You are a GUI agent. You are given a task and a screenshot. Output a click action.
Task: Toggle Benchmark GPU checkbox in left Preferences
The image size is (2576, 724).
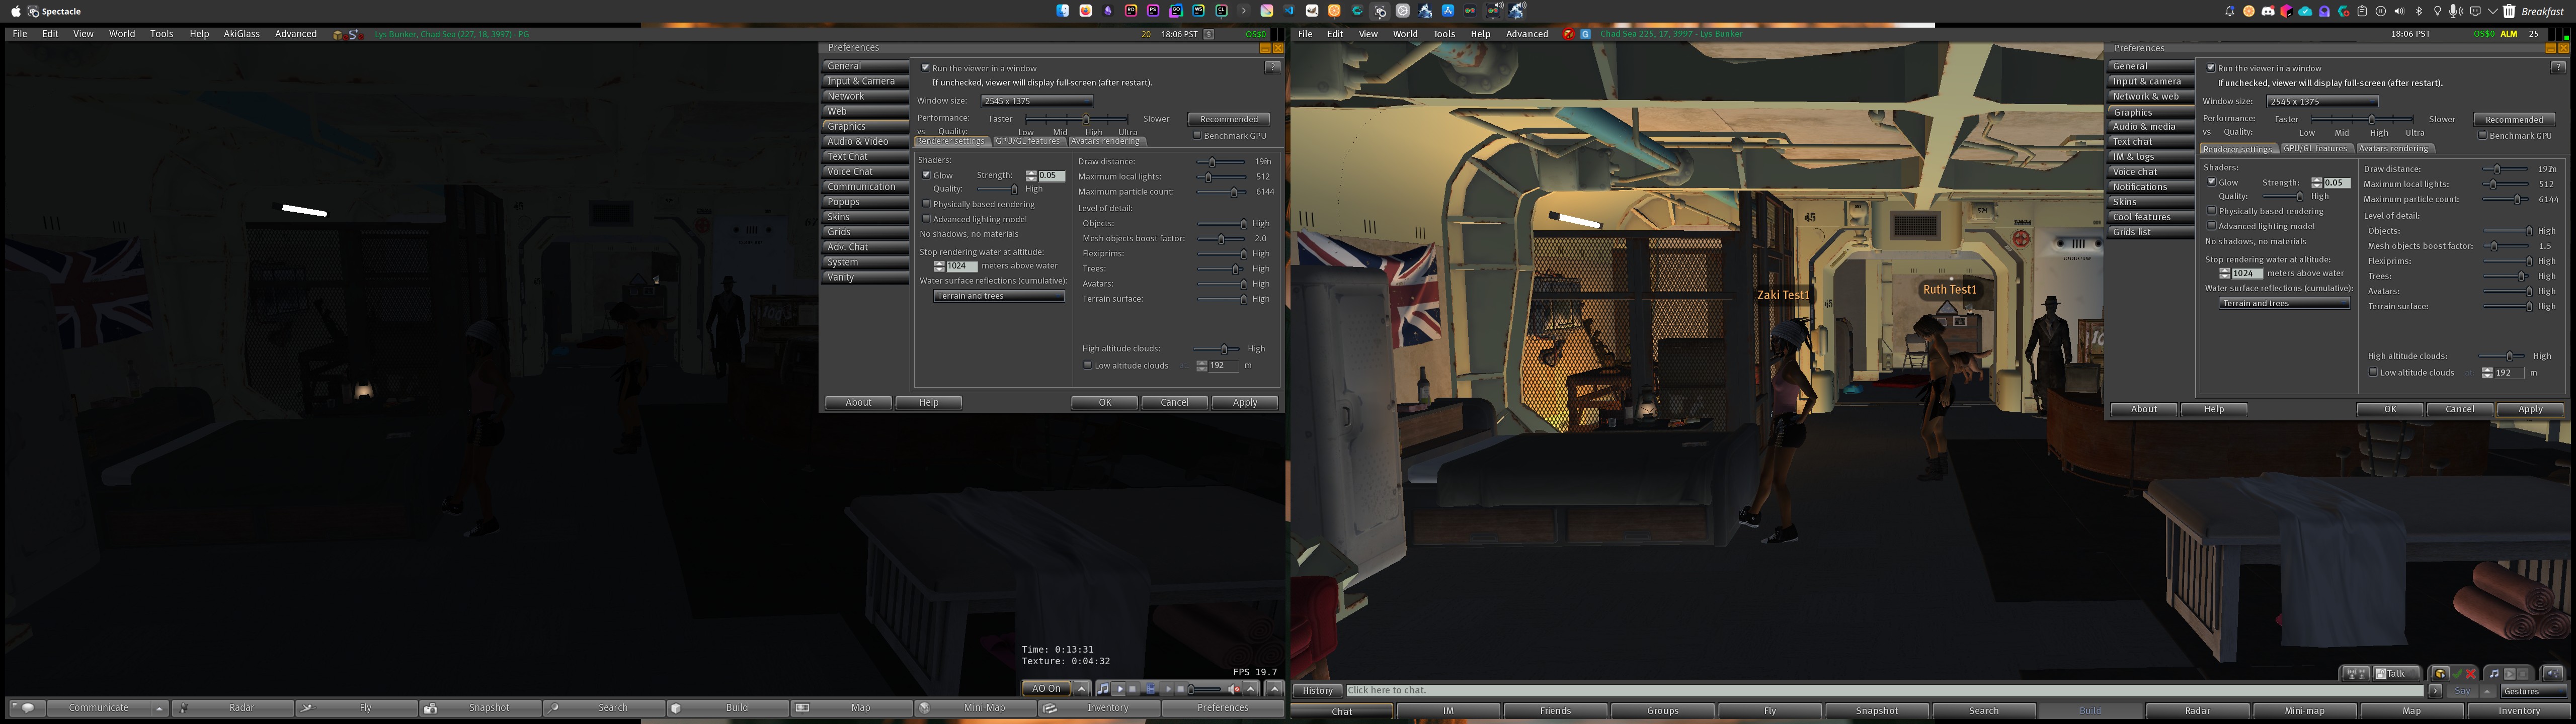(1197, 135)
